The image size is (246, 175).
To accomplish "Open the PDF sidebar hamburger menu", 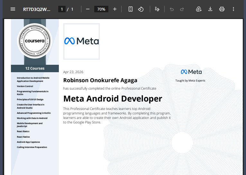I will pyautogui.click(x=13, y=9).
